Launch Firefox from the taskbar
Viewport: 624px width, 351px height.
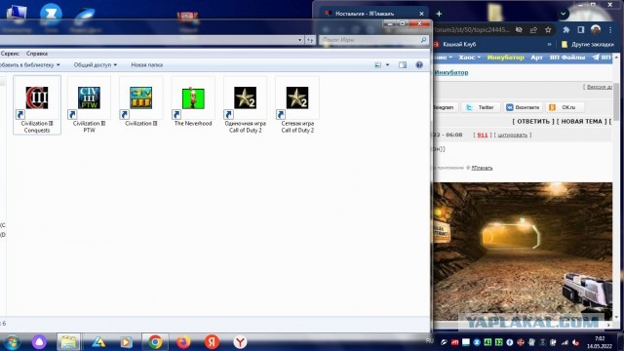(x=183, y=342)
